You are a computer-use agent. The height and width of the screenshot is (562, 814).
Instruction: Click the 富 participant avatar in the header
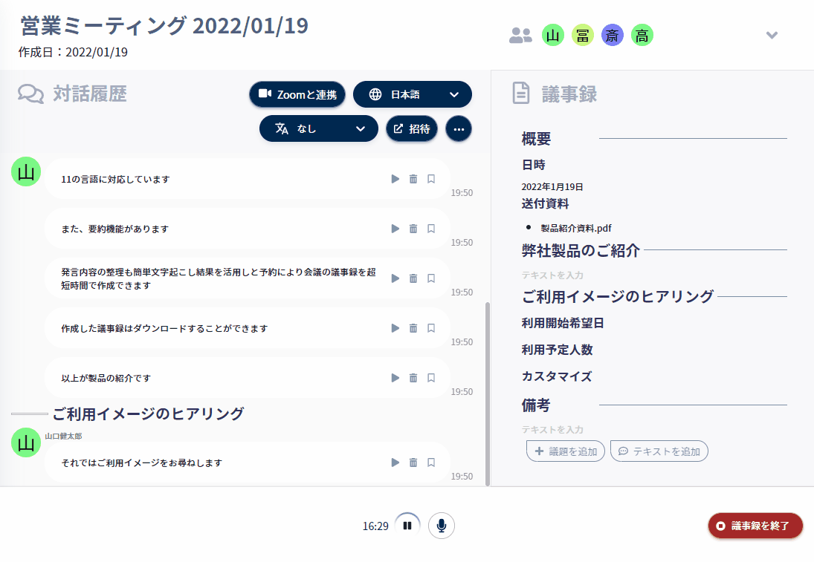point(582,34)
